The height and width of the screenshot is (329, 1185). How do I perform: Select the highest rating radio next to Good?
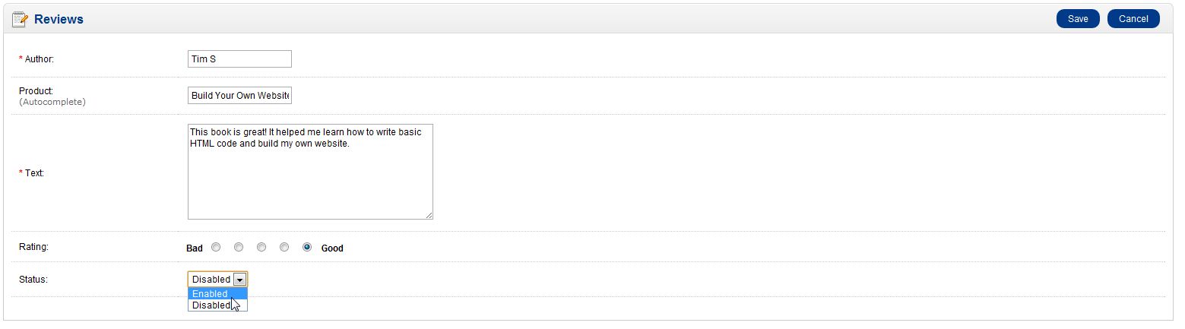[x=307, y=247]
